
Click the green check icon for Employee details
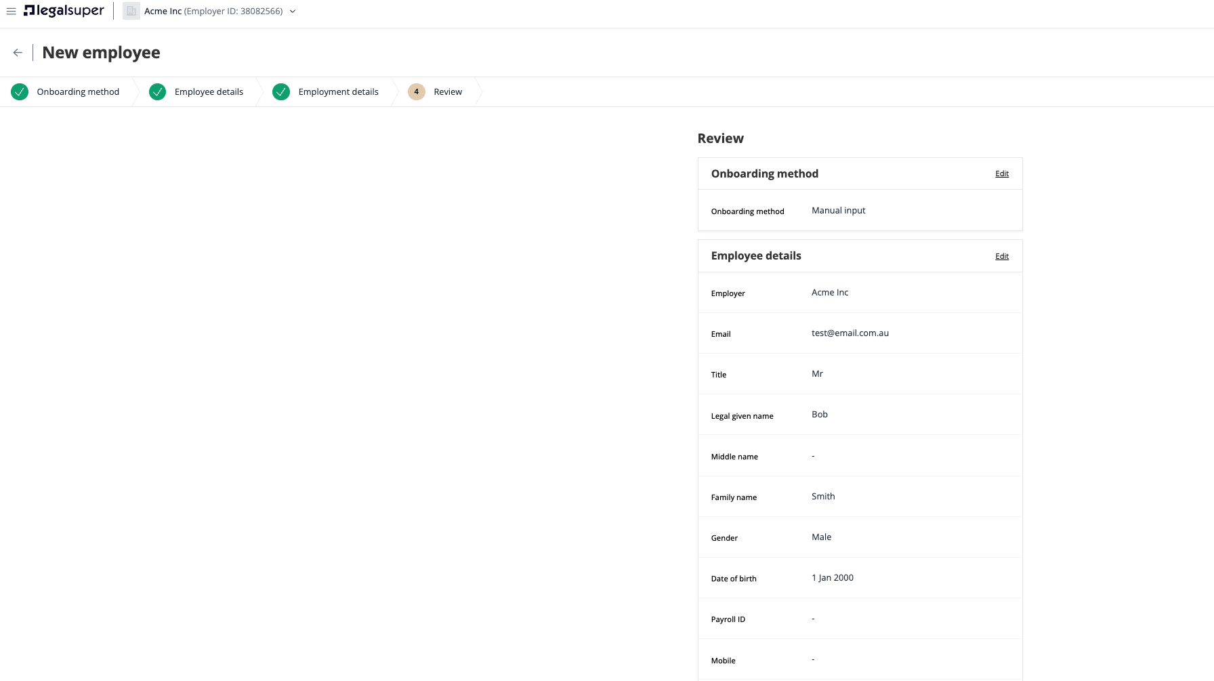(157, 92)
